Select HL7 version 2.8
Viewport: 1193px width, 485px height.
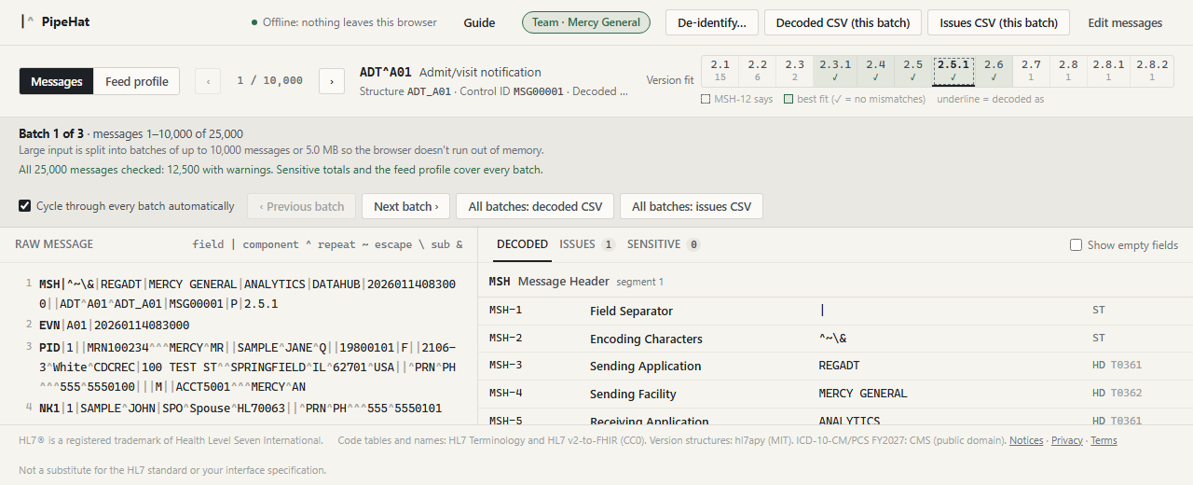pos(1068,71)
